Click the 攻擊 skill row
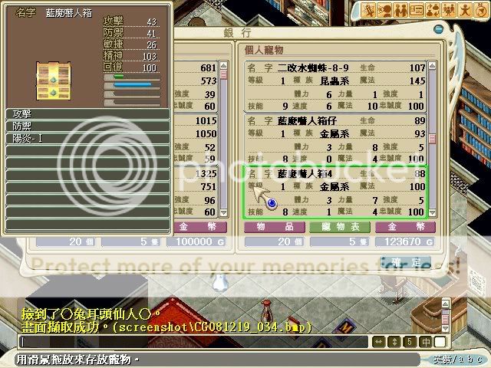491x368 pixels. [x=86, y=113]
